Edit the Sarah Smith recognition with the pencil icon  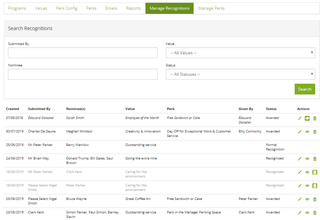click(x=300, y=118)
